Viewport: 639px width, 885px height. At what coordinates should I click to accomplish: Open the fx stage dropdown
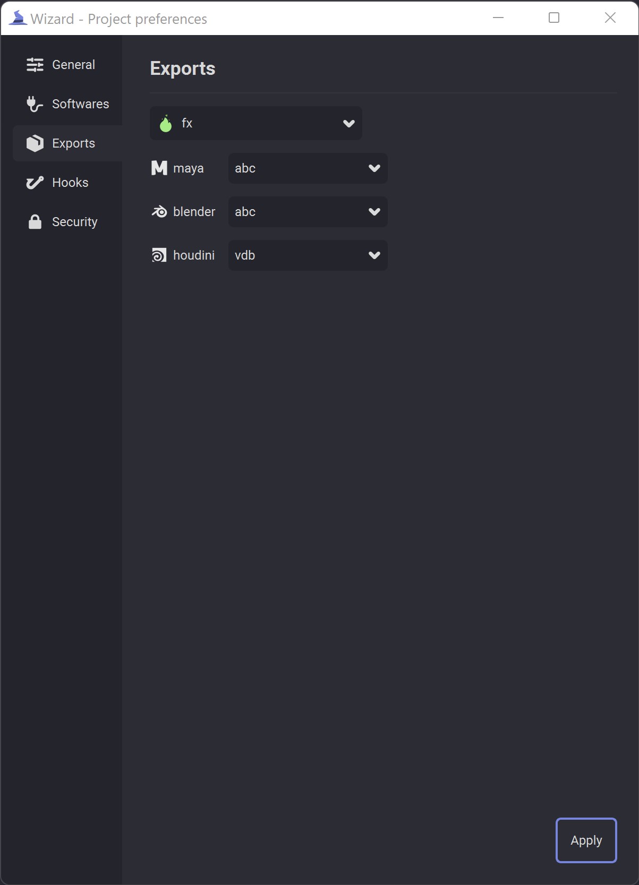pos(256,123)
